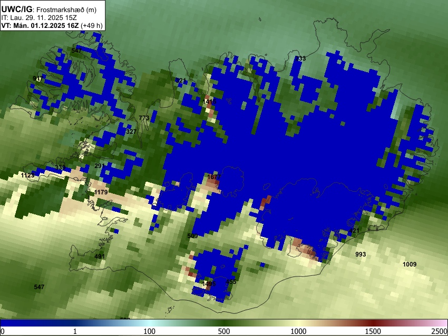Click the forecast offset '(+49 h)'
Viewport: 448px width, 336px height.
coord(91,25)
